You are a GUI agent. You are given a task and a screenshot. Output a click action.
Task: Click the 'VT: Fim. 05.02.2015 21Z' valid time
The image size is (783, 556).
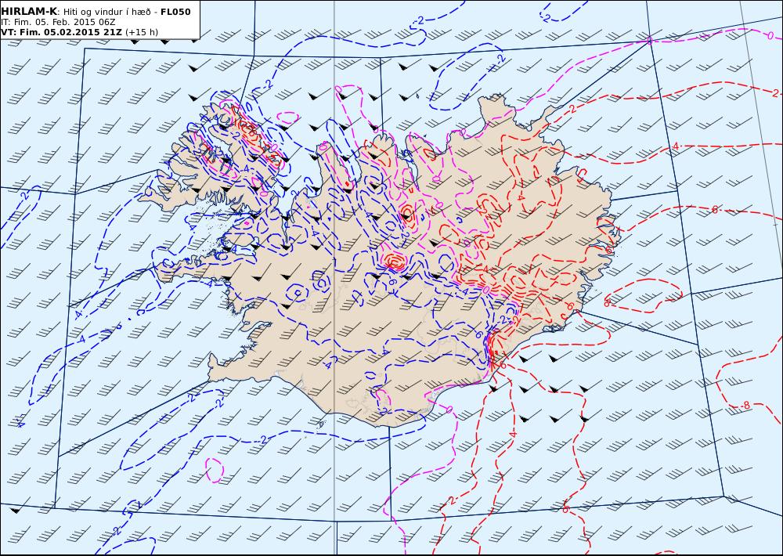61,32
